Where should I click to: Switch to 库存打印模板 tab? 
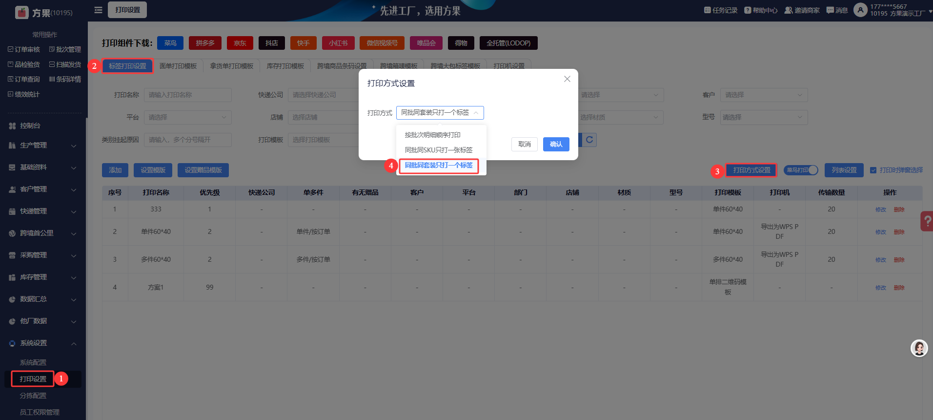285,66
